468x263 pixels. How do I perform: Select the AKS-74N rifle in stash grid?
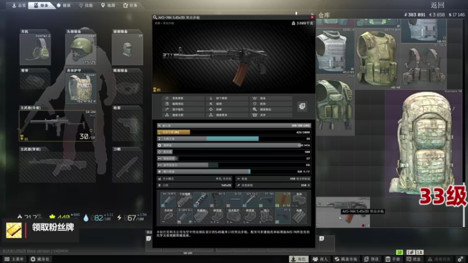click(x=343, y=212)
